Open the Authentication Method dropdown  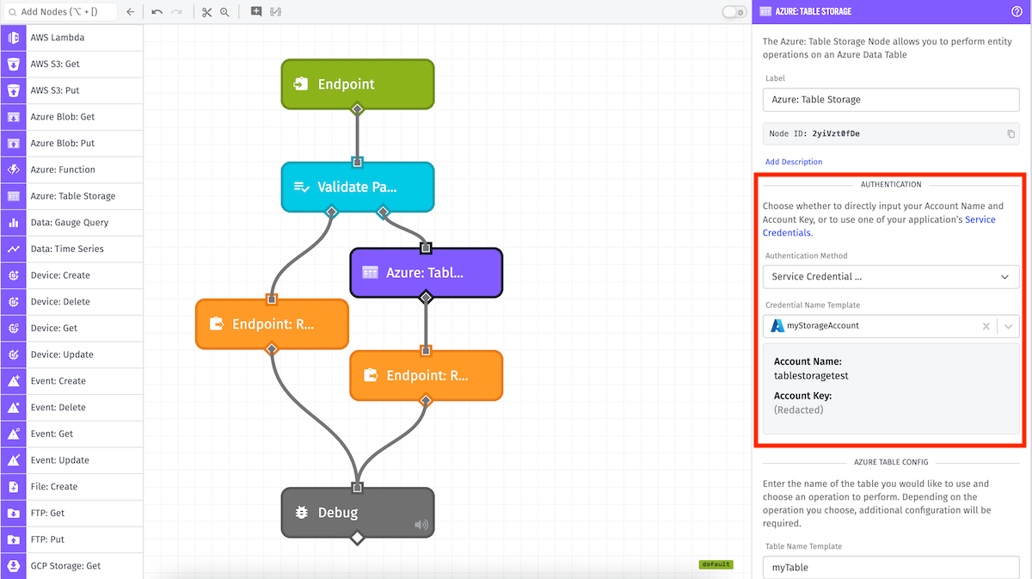point(891,277)
